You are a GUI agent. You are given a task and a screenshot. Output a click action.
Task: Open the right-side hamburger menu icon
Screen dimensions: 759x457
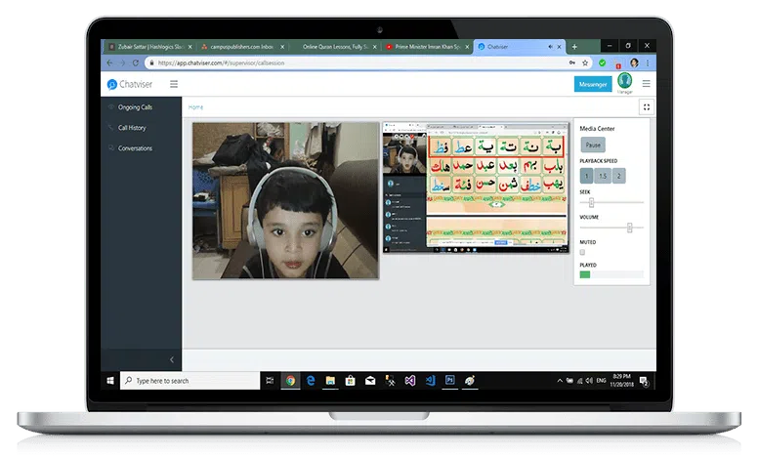[646, 84]
